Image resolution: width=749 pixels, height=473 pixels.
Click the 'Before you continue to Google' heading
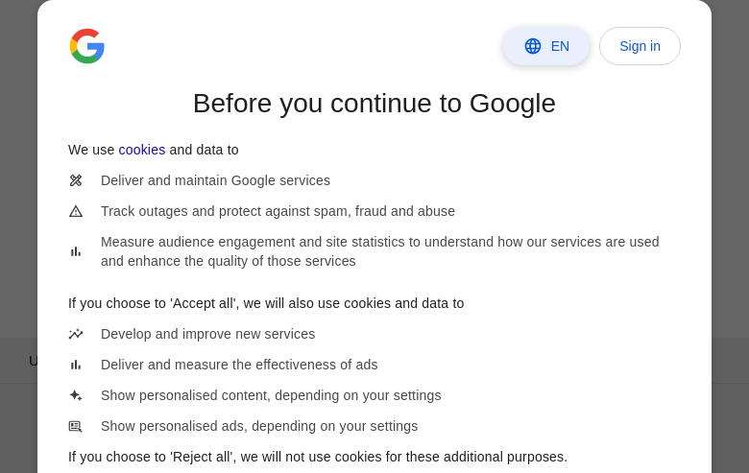pos(374,104)
